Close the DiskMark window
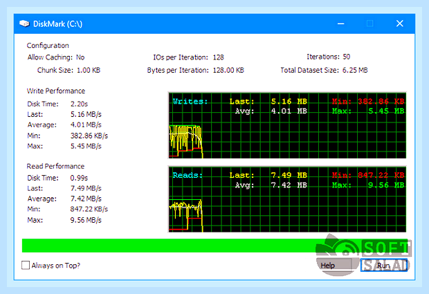429x294 pixels. 400,24
